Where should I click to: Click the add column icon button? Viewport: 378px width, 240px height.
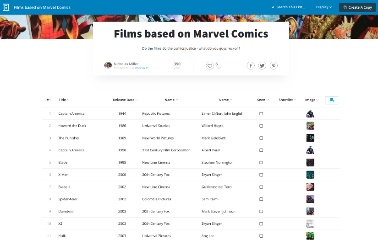[332, 100]
